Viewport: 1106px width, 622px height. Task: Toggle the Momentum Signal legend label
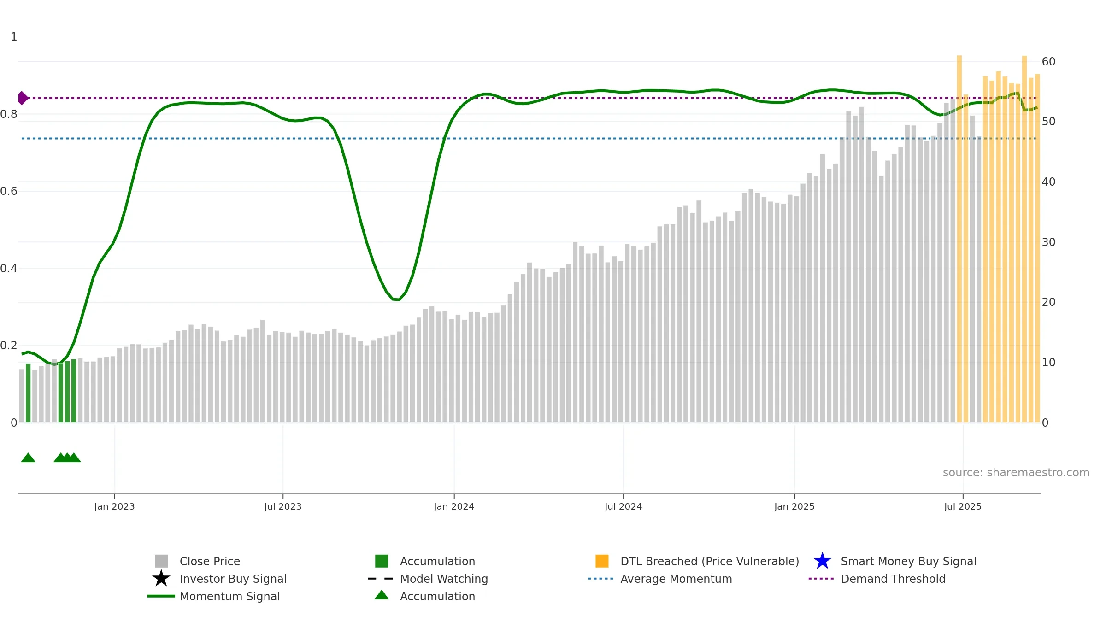pyautogui.click(x=230, y=596)
